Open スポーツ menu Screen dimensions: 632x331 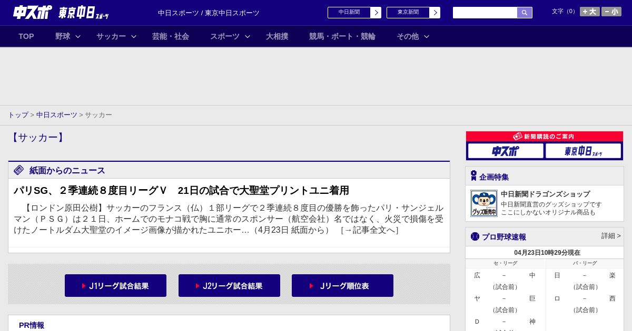225,36
